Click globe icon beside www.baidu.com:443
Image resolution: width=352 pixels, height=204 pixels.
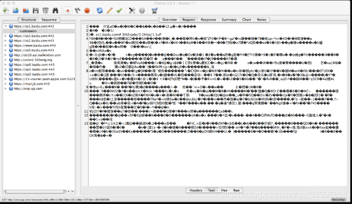pos(11,45)
